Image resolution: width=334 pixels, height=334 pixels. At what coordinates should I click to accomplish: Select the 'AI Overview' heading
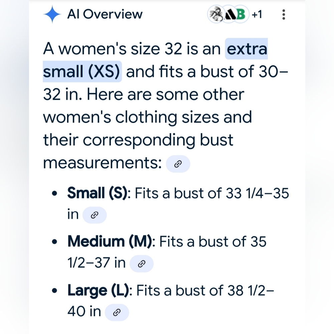click(x=105, y=14)
